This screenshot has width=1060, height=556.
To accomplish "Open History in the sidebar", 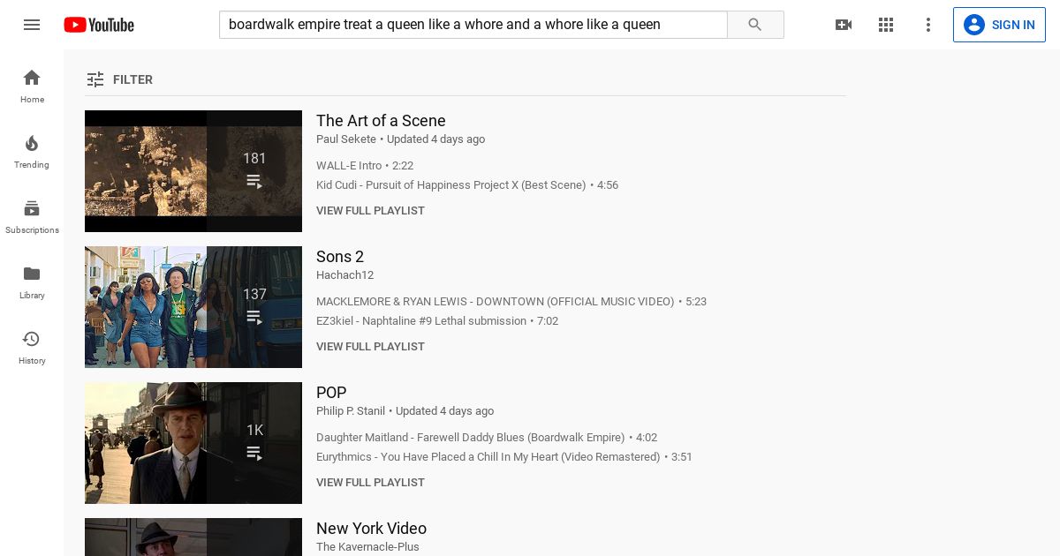I will tap(32, 347).
